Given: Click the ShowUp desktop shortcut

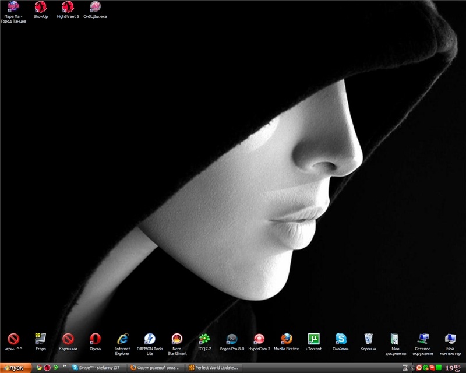Looking at the screenshot, I should [40, 8].
